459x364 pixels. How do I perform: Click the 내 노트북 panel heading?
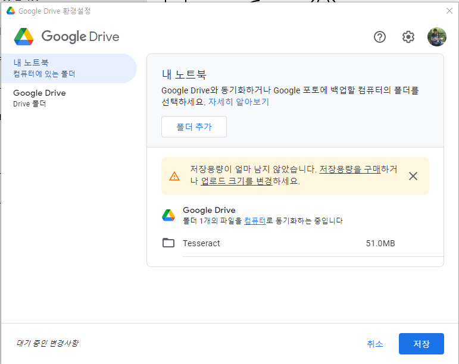pos(184,74)
